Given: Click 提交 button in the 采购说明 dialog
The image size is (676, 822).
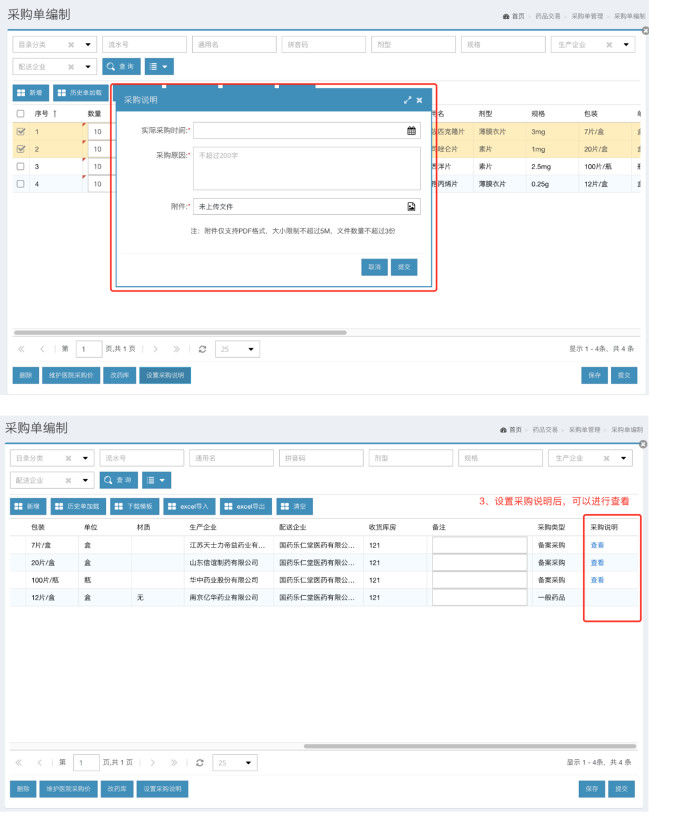Looking at the screenshot, I should click(404, 267).
